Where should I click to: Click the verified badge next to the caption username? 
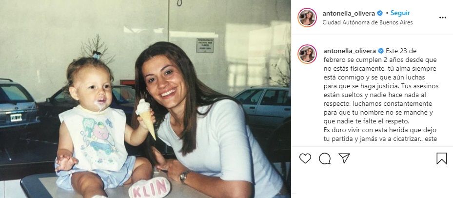click(381, 51)
